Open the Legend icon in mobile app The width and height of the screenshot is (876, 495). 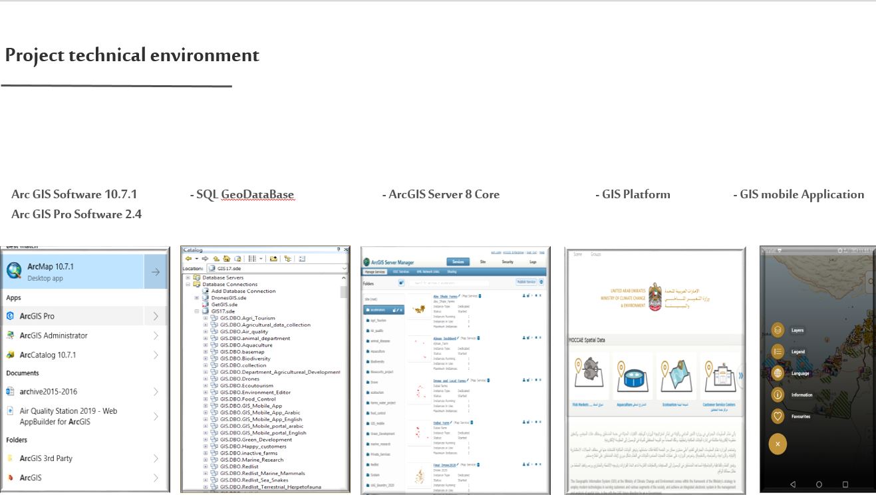(778, 352)
